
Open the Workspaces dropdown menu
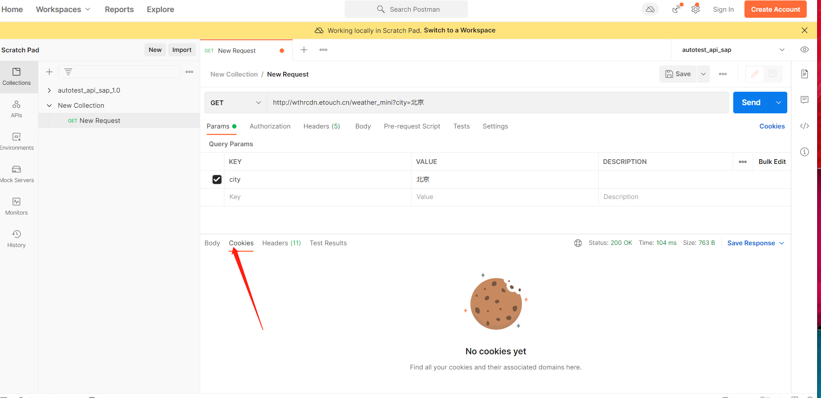(63, 10)
